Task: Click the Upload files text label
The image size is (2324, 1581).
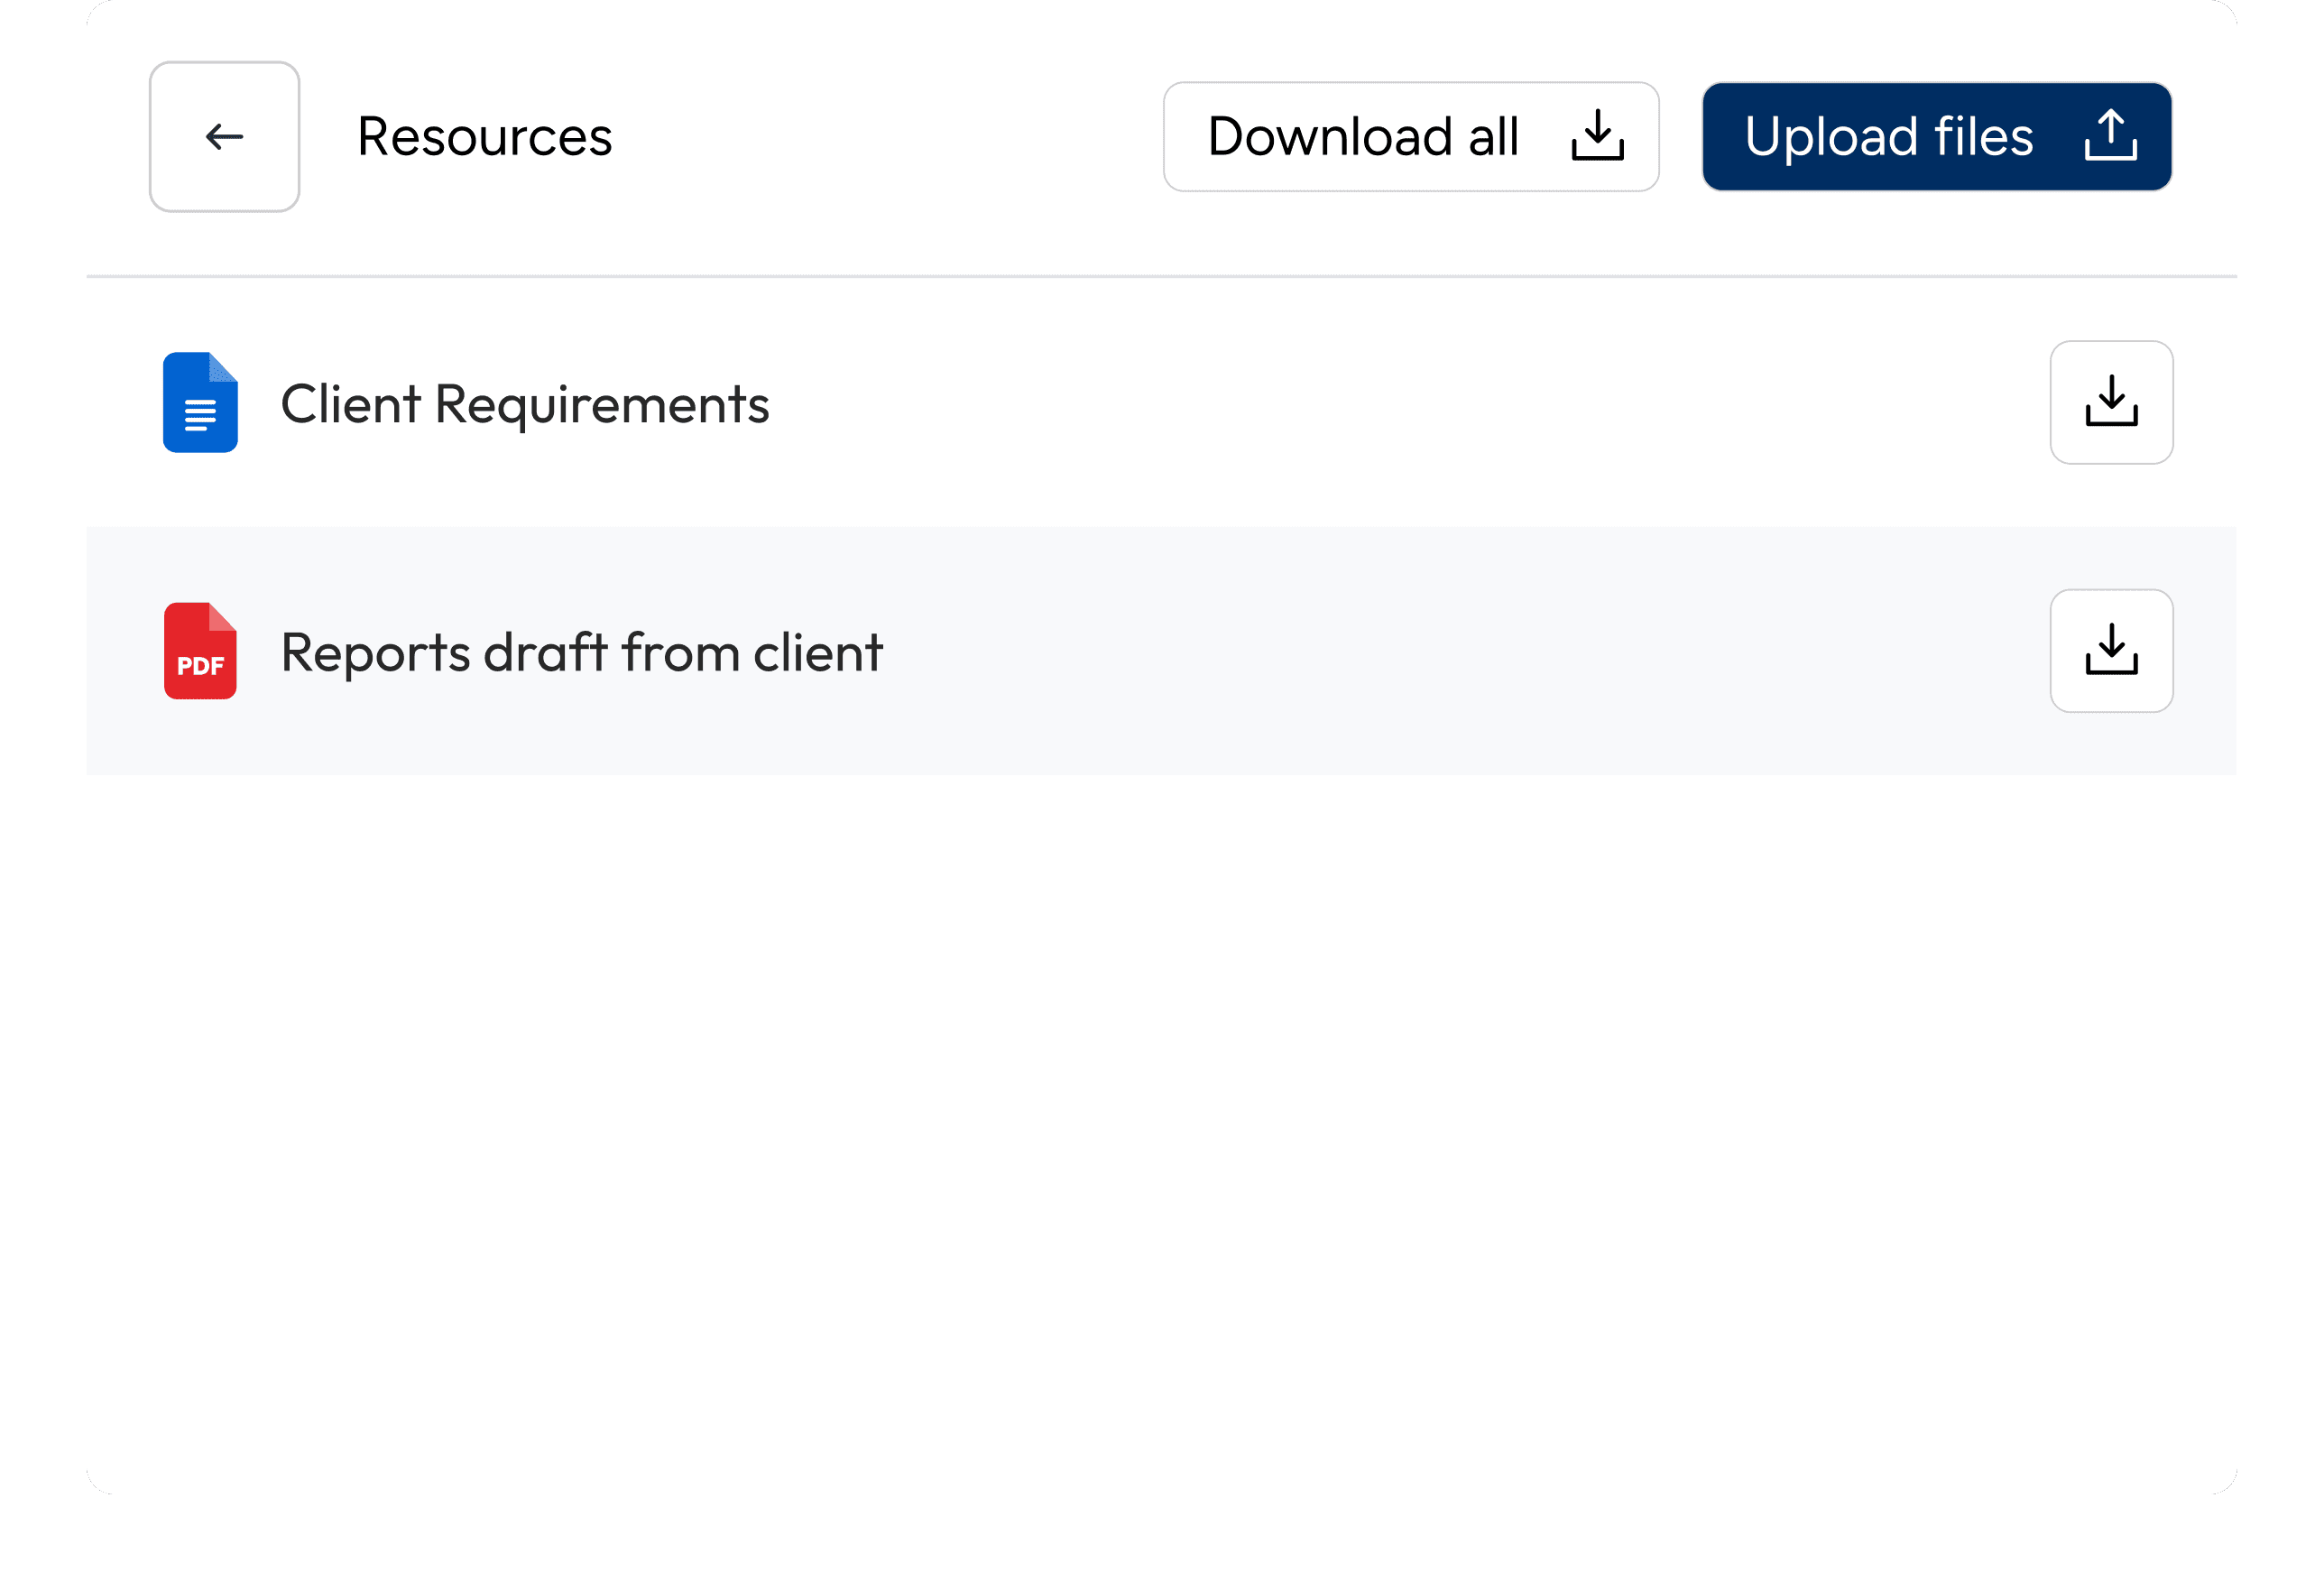Action: coord(1889,137)
